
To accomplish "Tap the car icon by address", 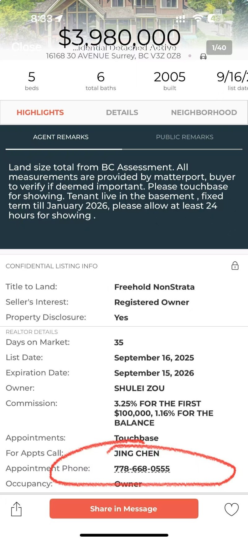I will [x=203, y=56].
